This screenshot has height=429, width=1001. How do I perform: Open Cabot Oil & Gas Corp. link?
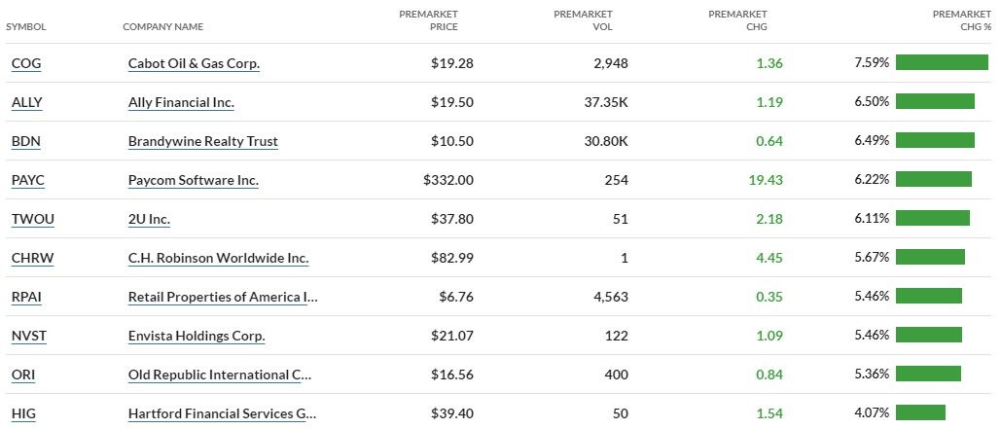point(194,63)
